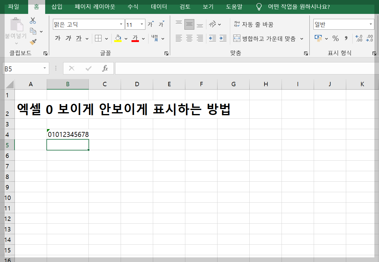Image resolution: width=379 pixels, height=262 pixels.
Task: Open 표시 형식 number format dialog launcher
Action: pos(374,53)
